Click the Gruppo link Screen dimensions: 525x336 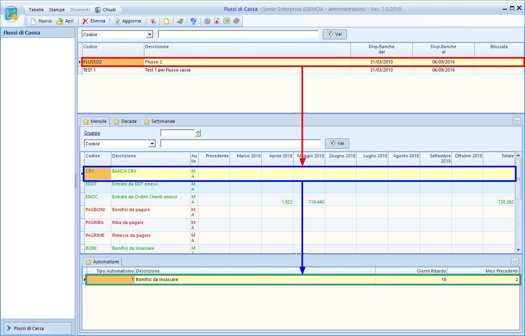[92, 133]
